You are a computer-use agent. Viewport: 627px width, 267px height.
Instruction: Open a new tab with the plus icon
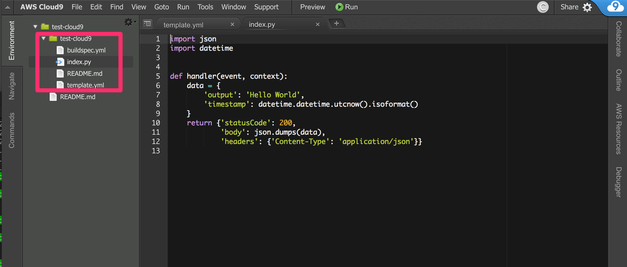337,24
